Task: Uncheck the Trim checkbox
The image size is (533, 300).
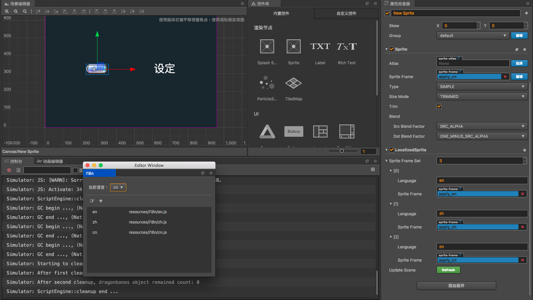Action: pyautogui.click(x=439, y=106)
